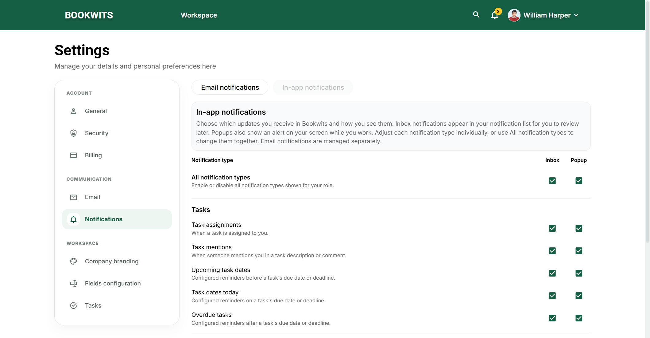Expand the William Harper user menu chevron
Viewport: 650px width, 338px height.
(x=576, y=15)
